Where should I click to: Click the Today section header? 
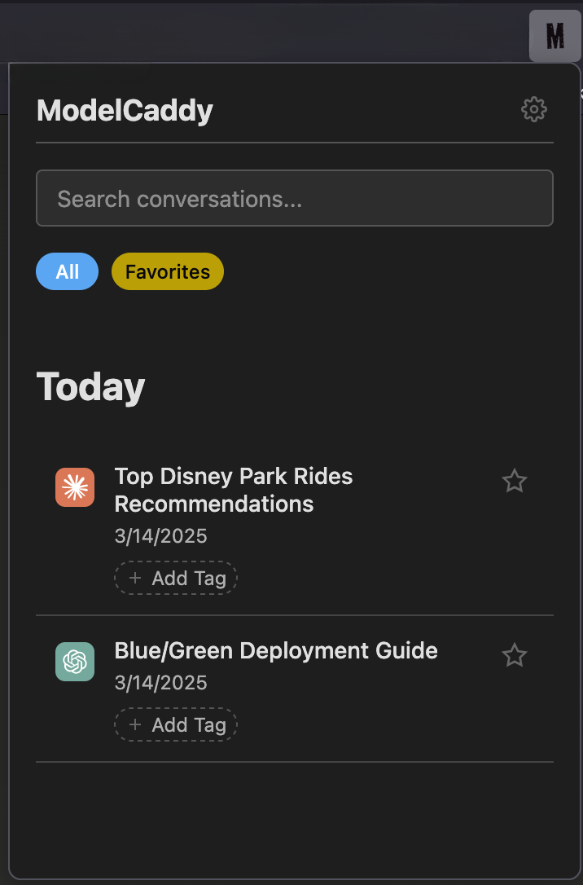pyautogui.click(x=90, y=386)
